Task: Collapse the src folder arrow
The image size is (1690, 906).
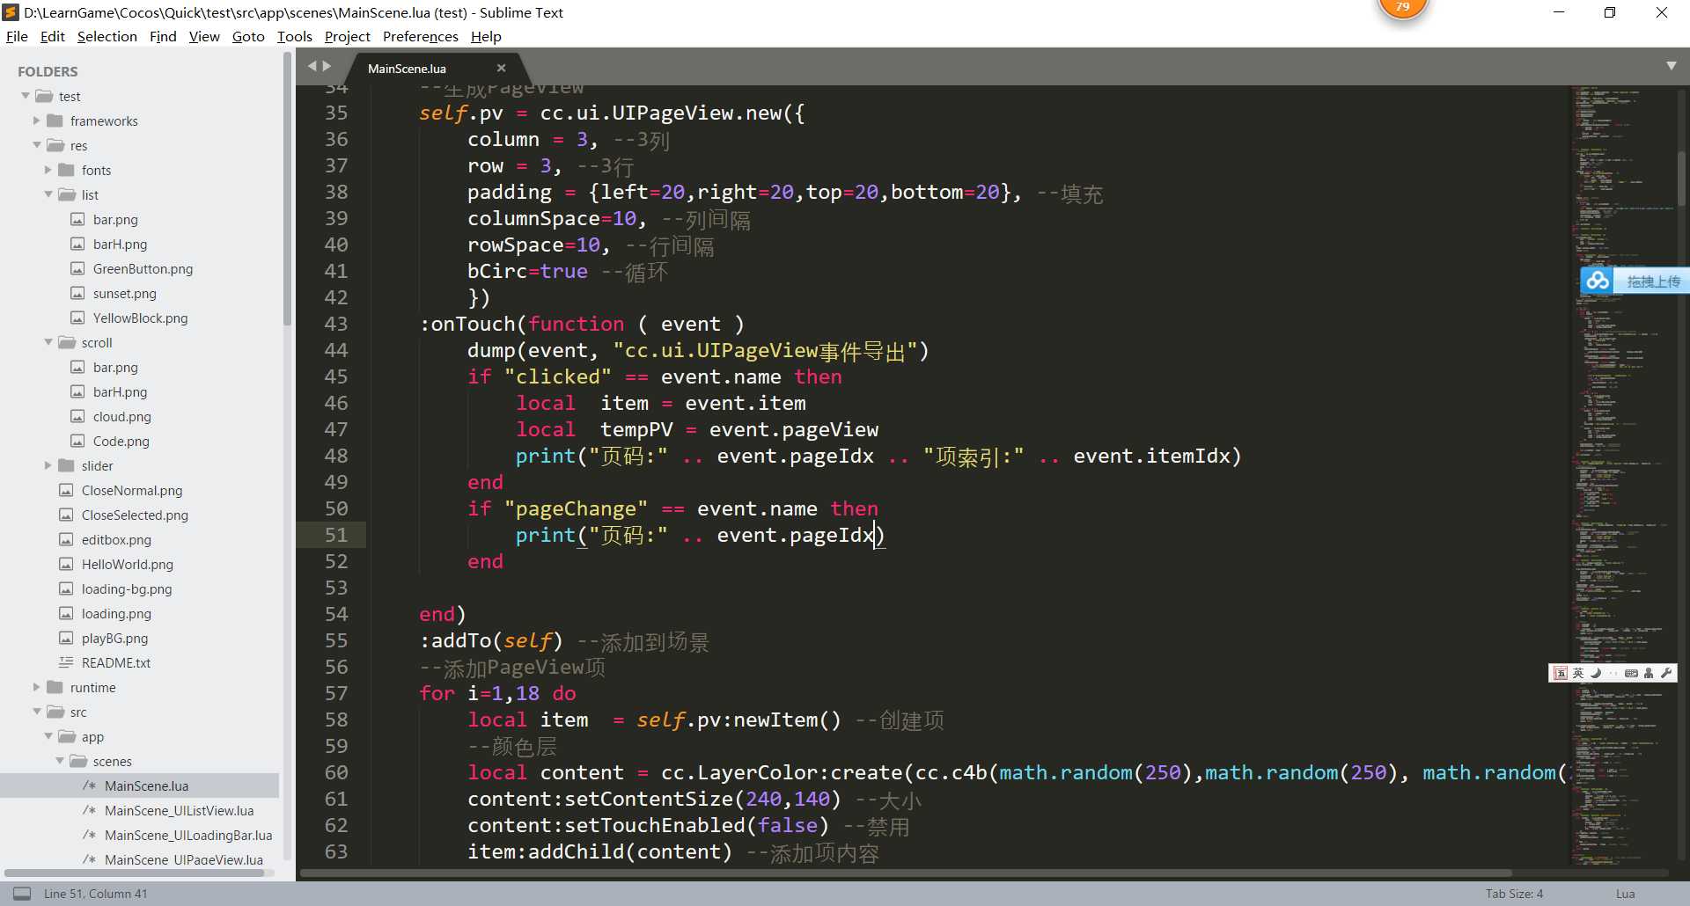Action: (37, 712)
